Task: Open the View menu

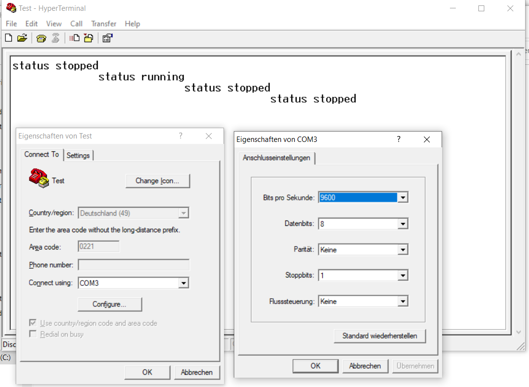Action: (x=54, y=24)
